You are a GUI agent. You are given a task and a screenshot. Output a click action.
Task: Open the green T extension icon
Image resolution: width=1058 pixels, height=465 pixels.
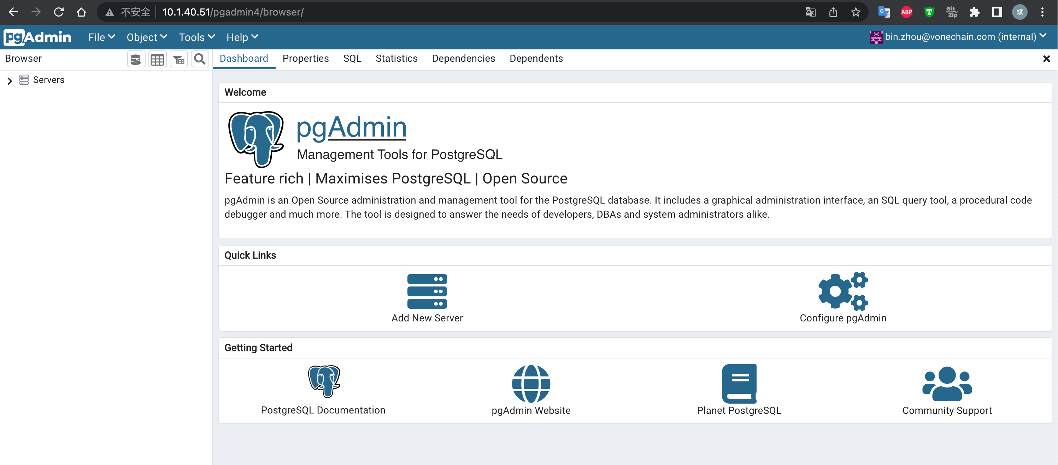pos(929,12)
